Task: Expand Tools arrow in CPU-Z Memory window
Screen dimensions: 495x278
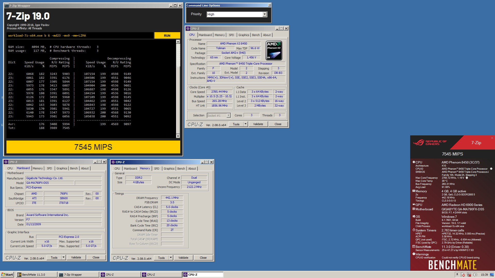Action: [x=171, y=258]
